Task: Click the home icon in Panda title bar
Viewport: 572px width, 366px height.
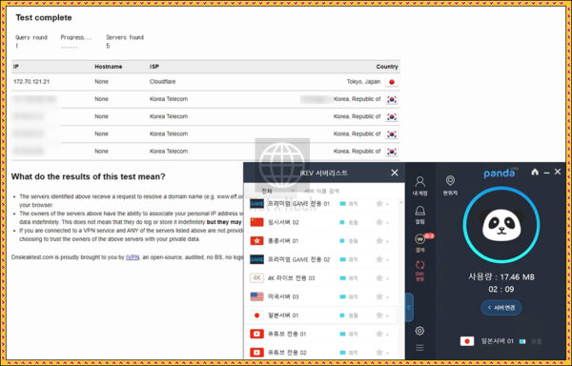Action: tap(535, 172)
